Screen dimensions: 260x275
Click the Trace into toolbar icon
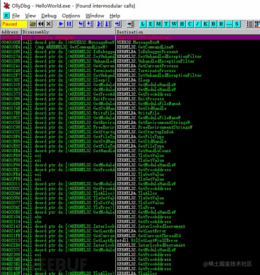[100, 24]
